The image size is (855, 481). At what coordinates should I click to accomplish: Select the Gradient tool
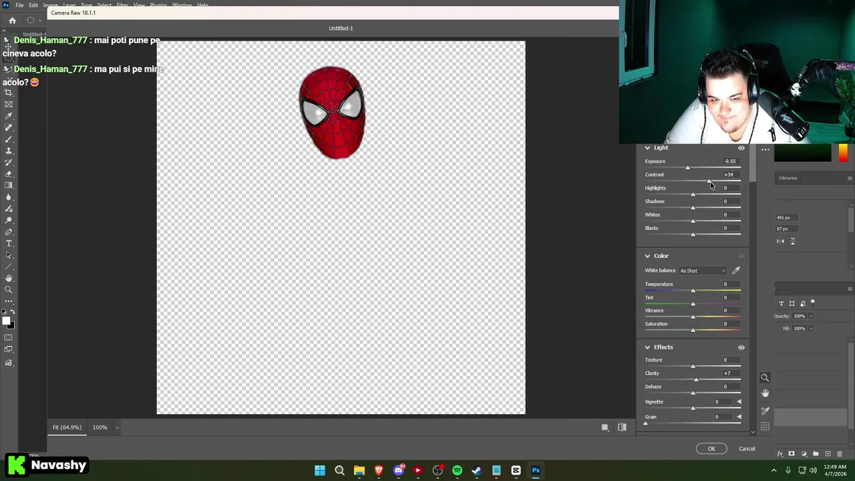(x=9, y=186)
